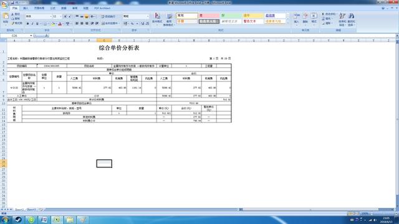Open the font name dropdown
Screen dimensions: 399x224
(x=51, y=17)
